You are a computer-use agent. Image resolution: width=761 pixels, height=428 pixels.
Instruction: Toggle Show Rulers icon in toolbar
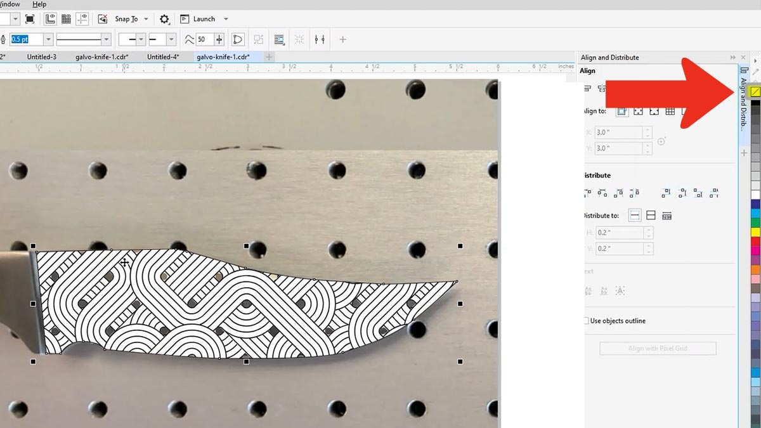tap(50, 19)
